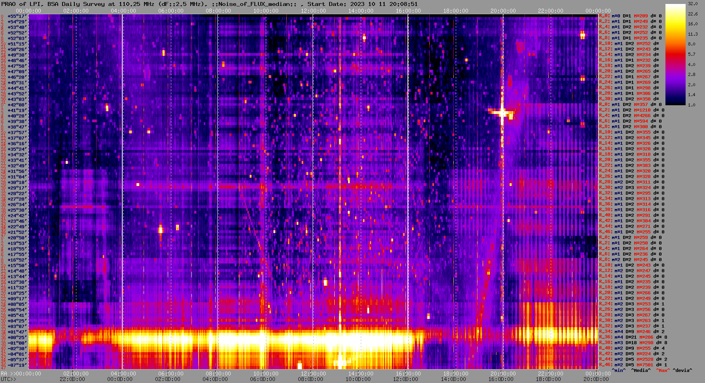The image size is (705, 383).
Task: Click the '^Media^' column legend
Action: coord(641,371)
